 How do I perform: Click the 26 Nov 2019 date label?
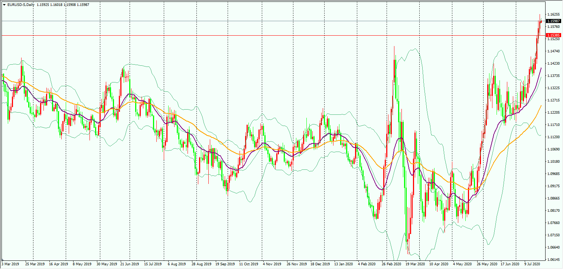tap(297, 264)
